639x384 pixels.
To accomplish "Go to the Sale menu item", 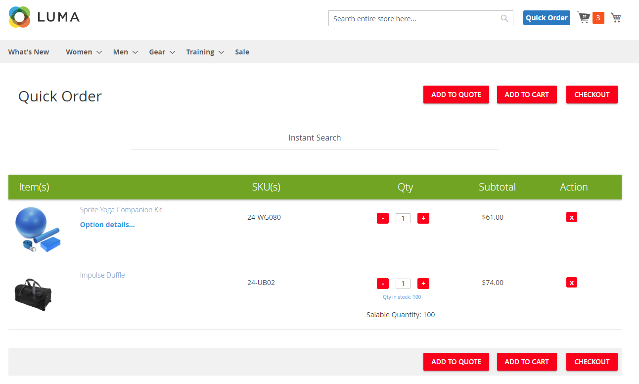I will [x=242, y=52].
